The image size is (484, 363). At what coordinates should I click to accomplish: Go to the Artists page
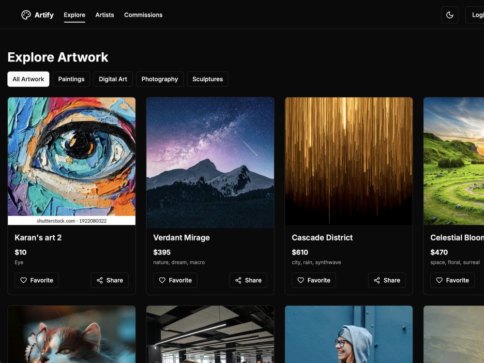pos(105,15)
